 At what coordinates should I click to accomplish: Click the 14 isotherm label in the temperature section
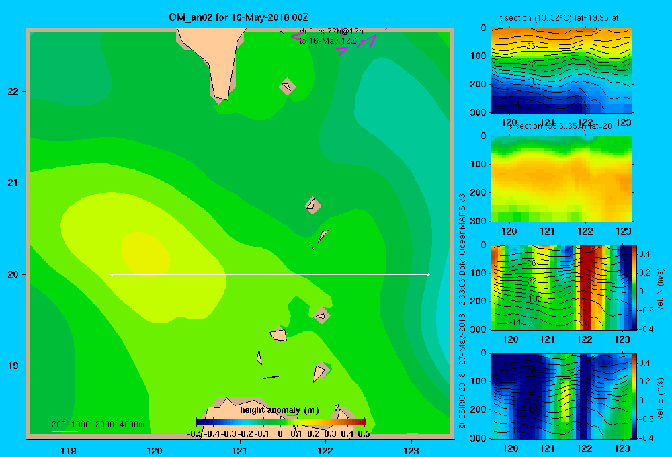click(515, 105)
